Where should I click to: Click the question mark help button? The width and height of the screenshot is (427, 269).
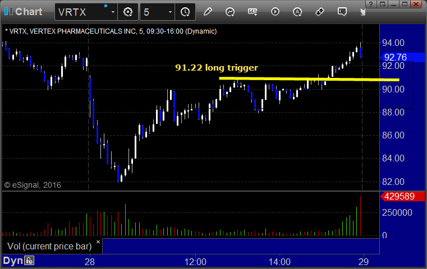(x=371, y=4)
